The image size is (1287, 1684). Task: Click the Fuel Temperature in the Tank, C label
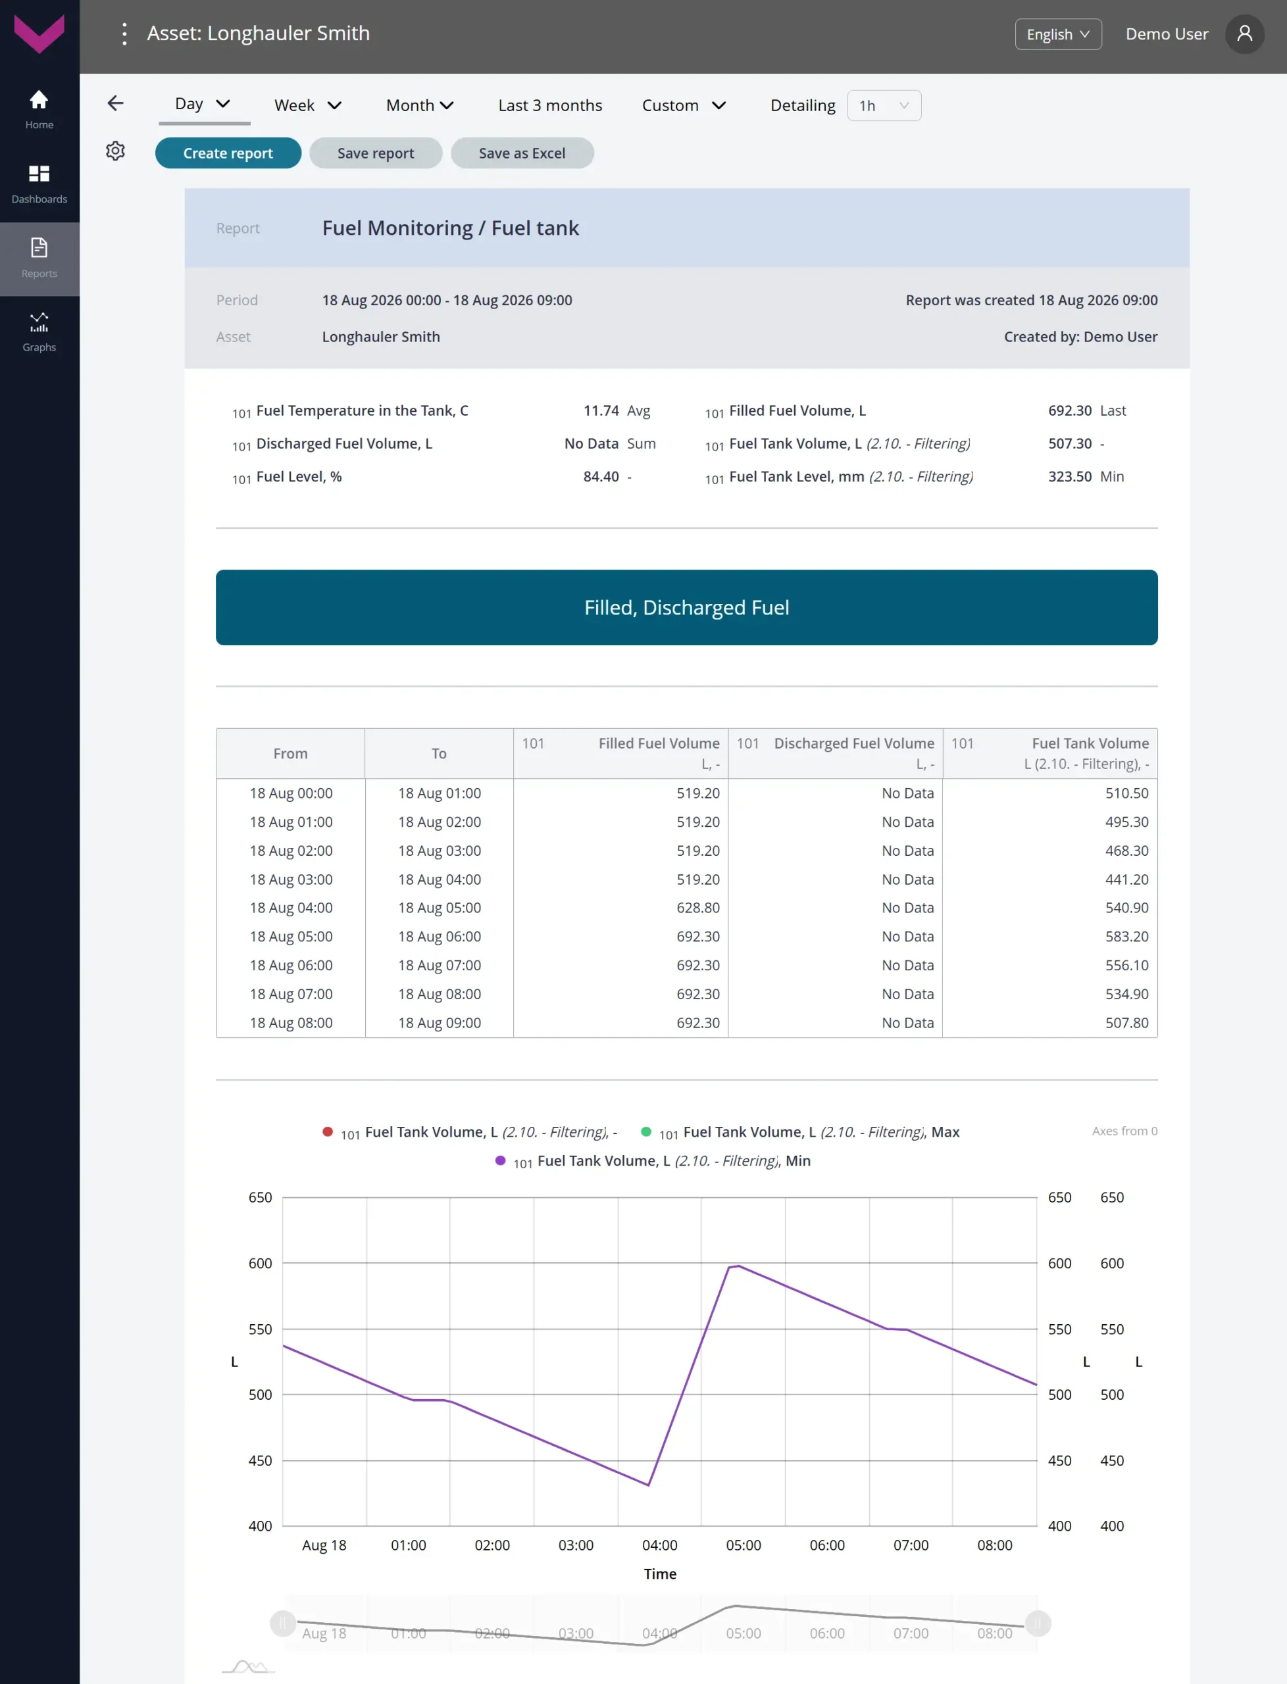tap(362, 410)
